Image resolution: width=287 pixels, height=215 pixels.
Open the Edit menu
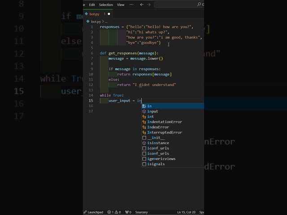point(92,5)
